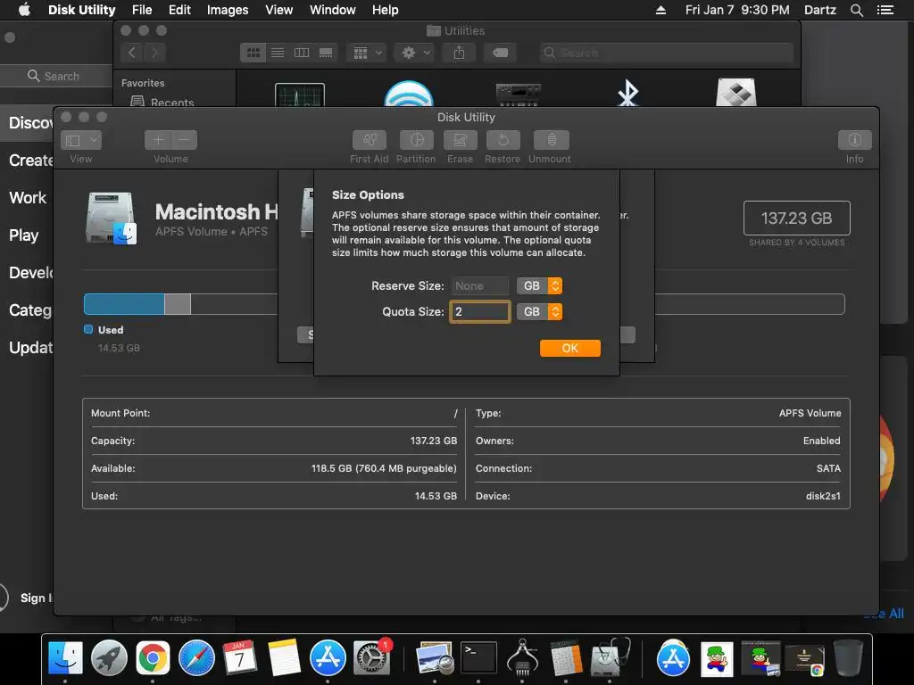Open Terminal from the dock

478,658
